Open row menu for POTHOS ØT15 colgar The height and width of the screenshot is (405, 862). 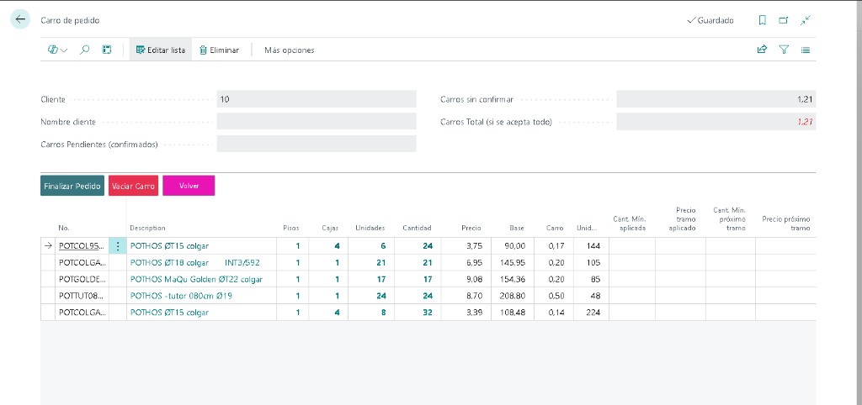(118, 246)
